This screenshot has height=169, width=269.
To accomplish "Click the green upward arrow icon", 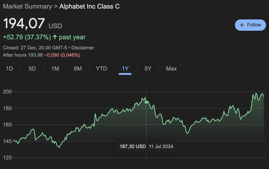I will [55, 37].
